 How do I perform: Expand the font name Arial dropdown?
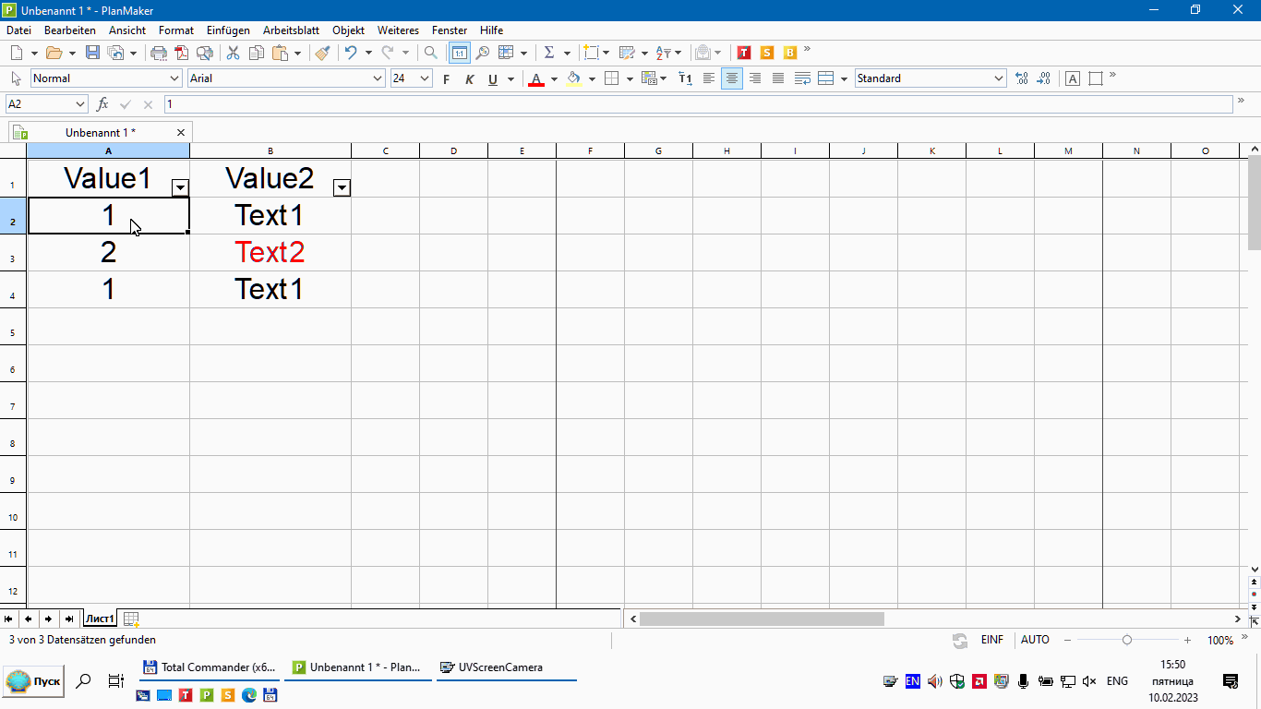coord(378,78)
